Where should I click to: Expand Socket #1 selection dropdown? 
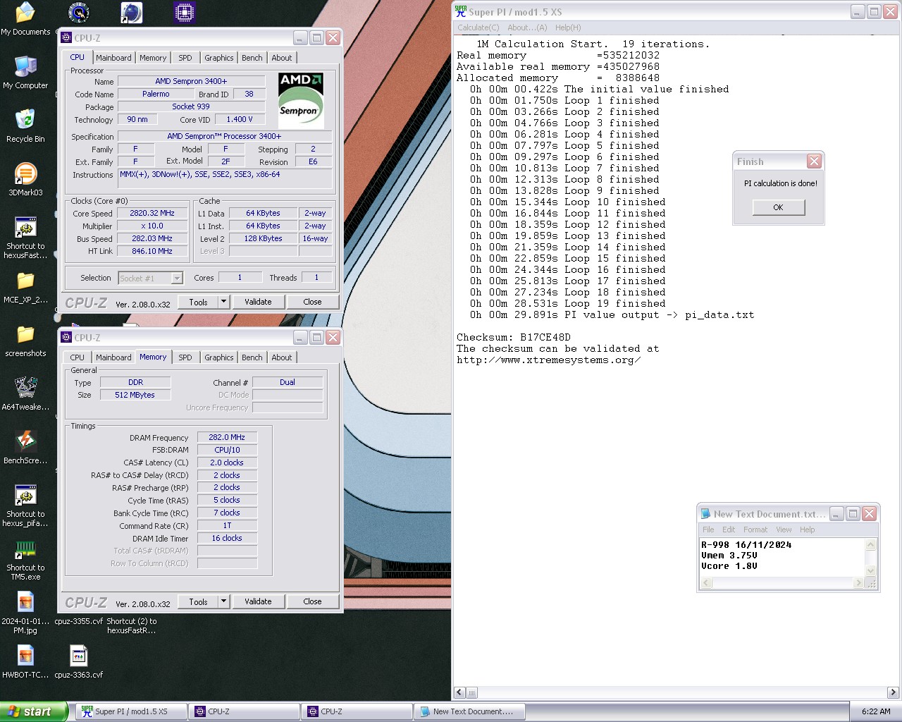point(177,278)
